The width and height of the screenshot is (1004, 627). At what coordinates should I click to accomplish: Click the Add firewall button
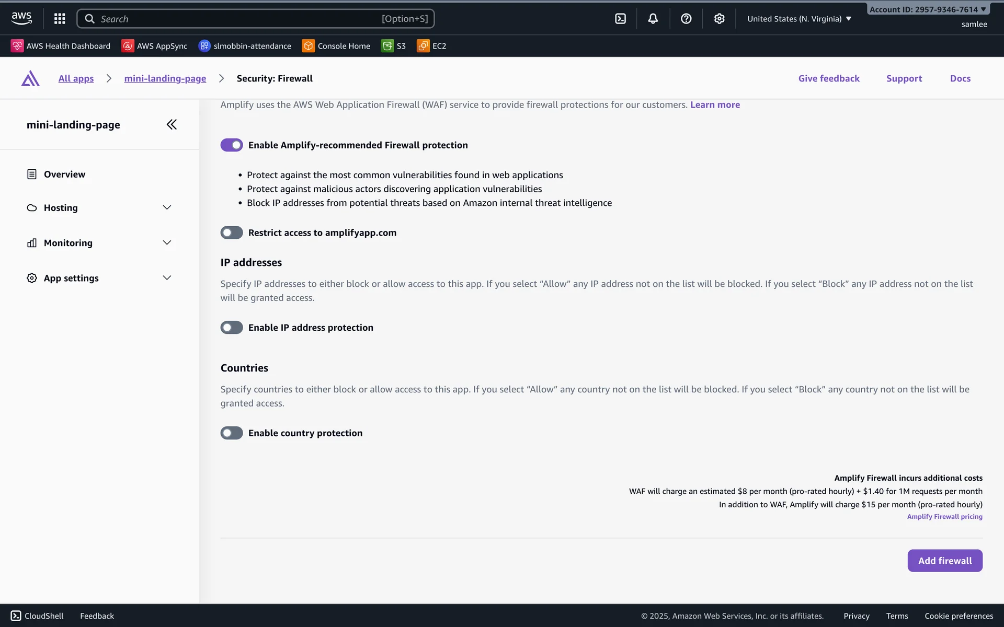(x=944, y=561)
